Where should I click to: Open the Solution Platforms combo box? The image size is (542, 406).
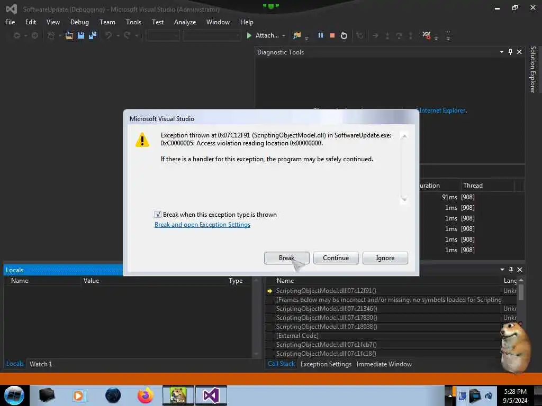pos(212,35)
